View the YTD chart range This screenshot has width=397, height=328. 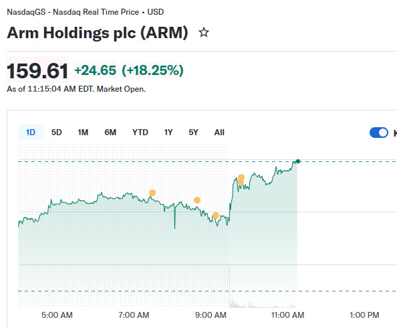[140, 133]
